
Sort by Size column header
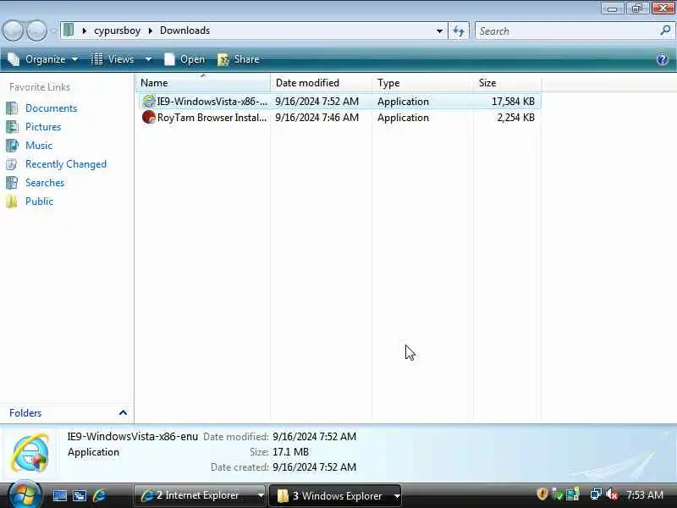coord(507,82)
